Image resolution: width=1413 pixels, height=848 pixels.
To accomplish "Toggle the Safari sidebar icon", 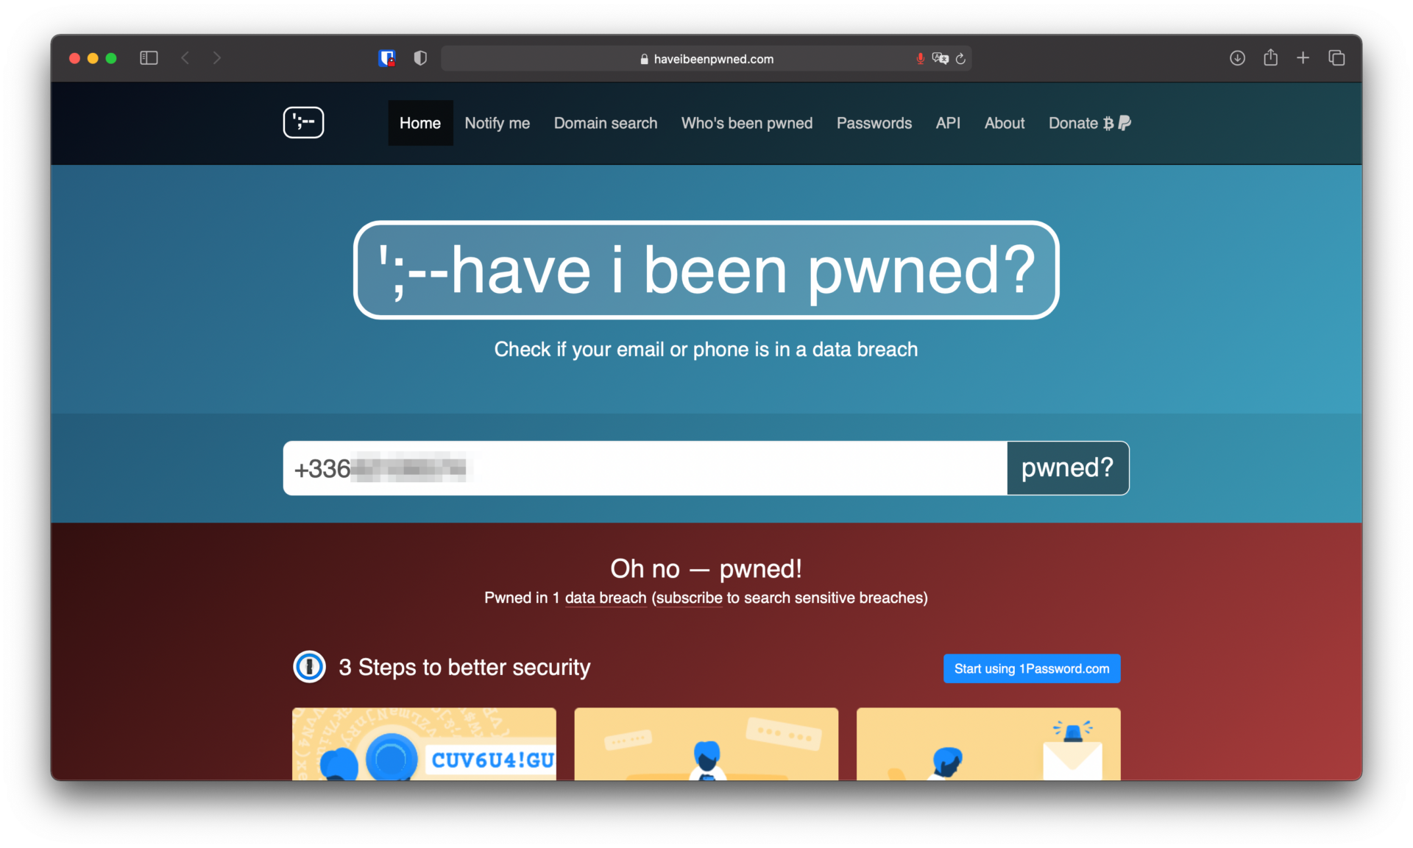I will tap(149, 58).
